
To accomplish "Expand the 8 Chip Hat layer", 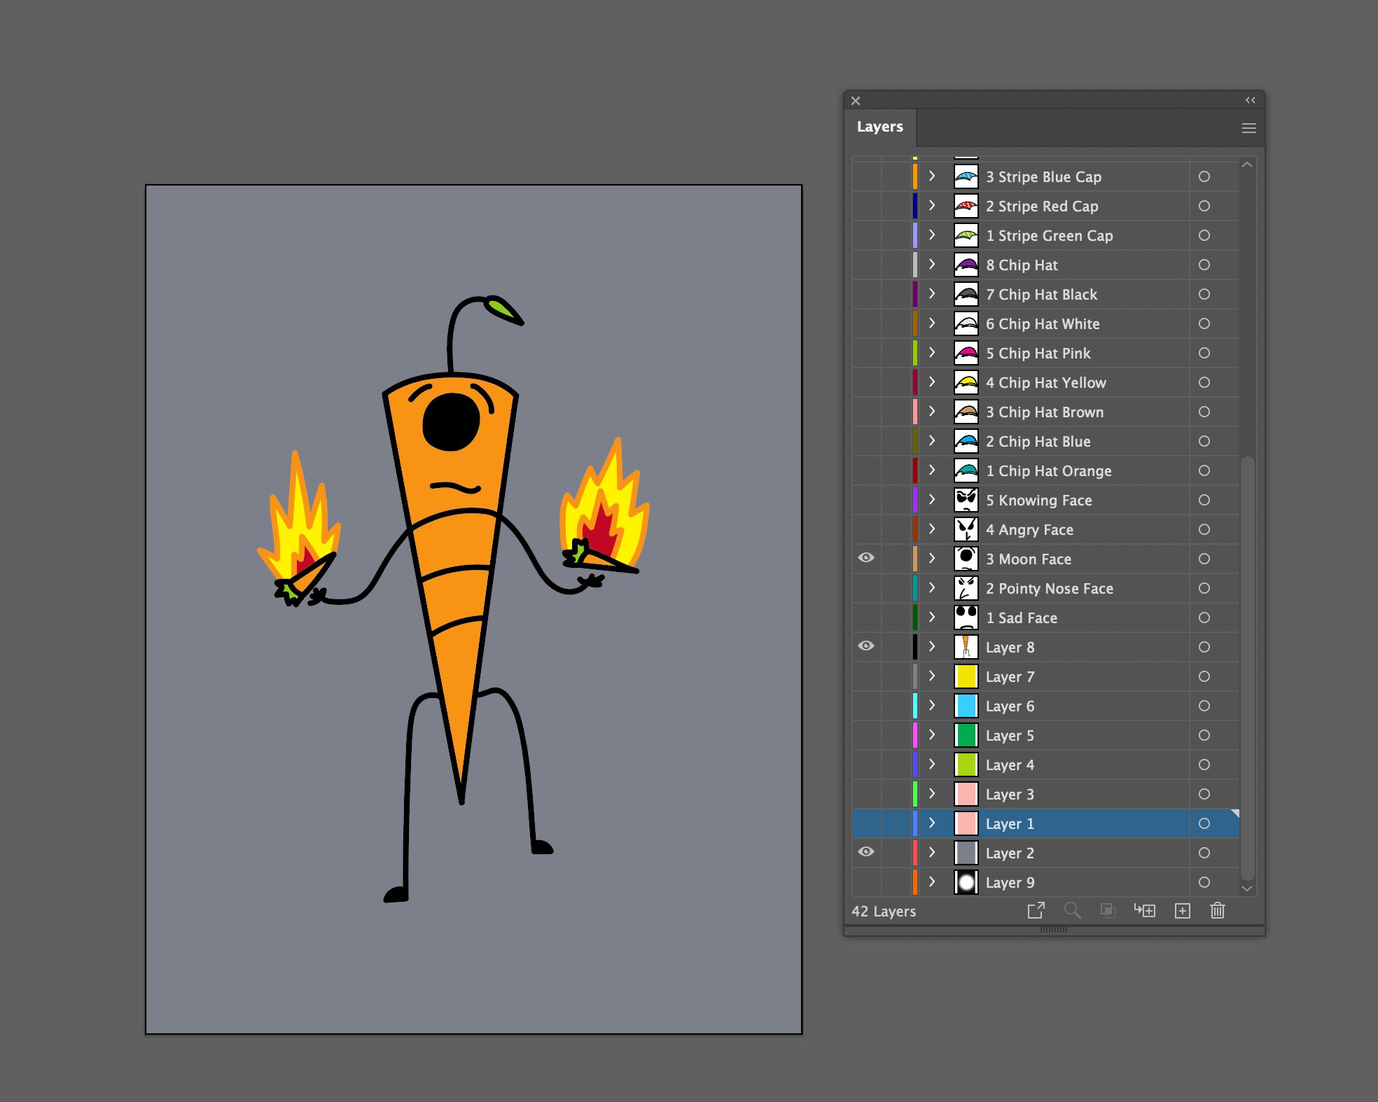I will click(x=932, y=265).
